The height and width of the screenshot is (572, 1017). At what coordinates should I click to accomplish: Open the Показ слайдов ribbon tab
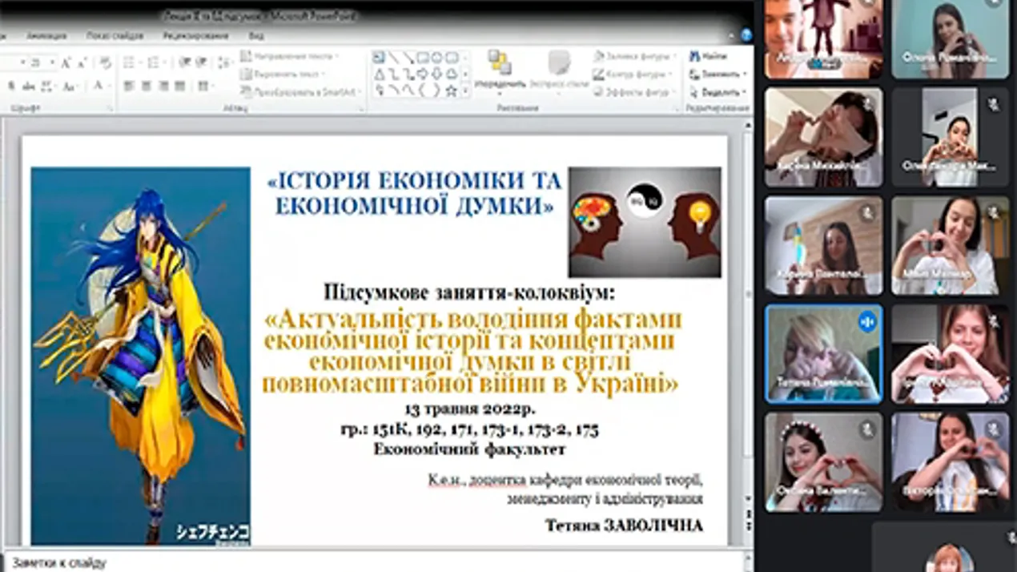coord(115,36)
